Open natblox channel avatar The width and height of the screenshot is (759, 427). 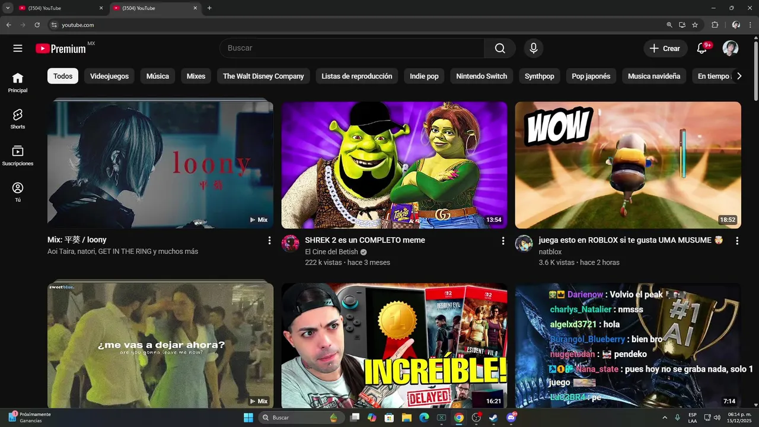coord(524,244)
